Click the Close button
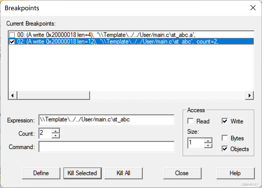This screenshot has width=262, height=188. click(182, 173)
